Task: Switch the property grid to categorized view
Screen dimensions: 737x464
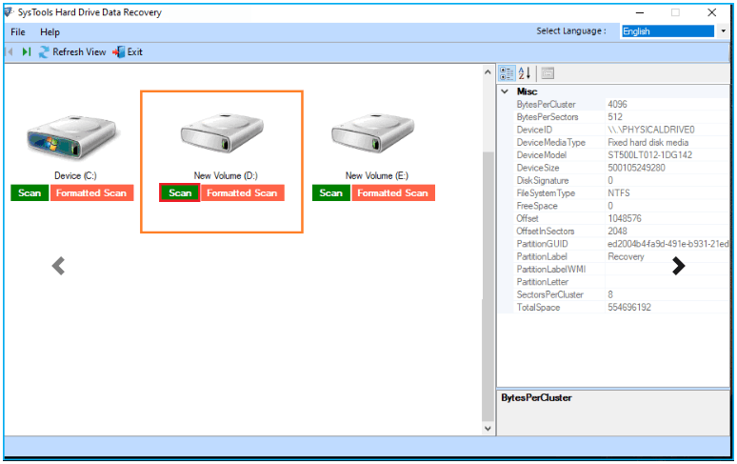Action: [x=507, y=73]
